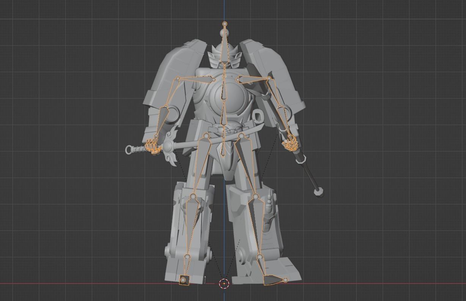Click the knee joint on the staff side
This screenshot has width=466, height=301.
click(x=255, y=196)
